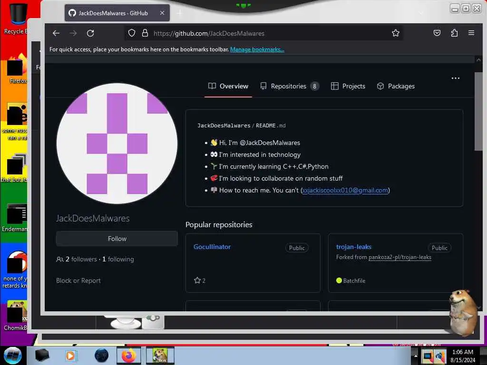Reload the GitHub page
Viewport: 487px width, 365px height.
click(x=90, y=33)
